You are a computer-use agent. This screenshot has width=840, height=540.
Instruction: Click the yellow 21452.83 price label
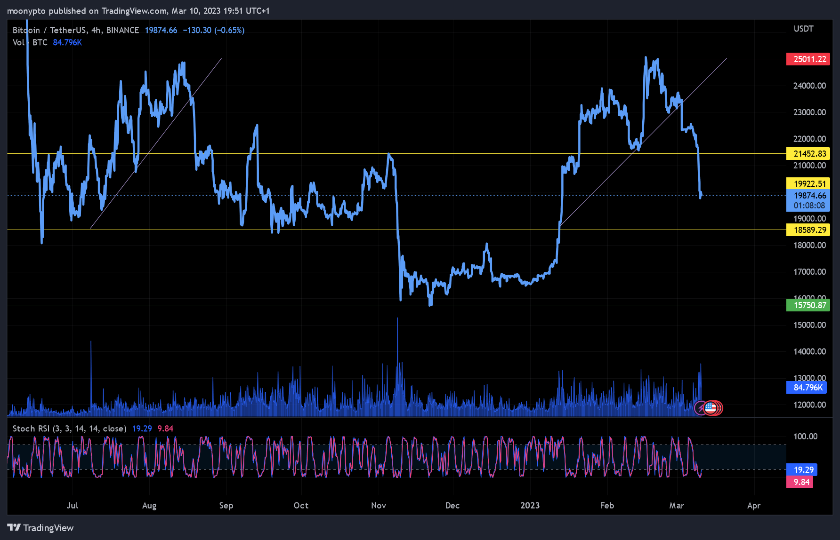click(808, 154)
